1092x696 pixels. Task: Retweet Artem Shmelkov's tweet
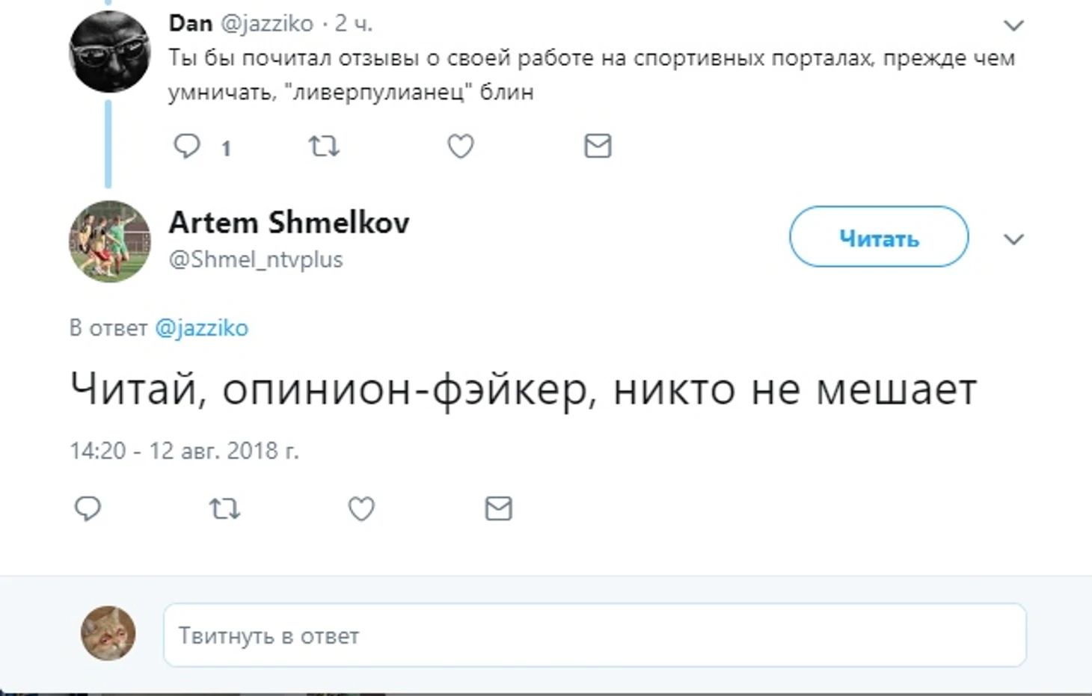(x=224, y=509)
